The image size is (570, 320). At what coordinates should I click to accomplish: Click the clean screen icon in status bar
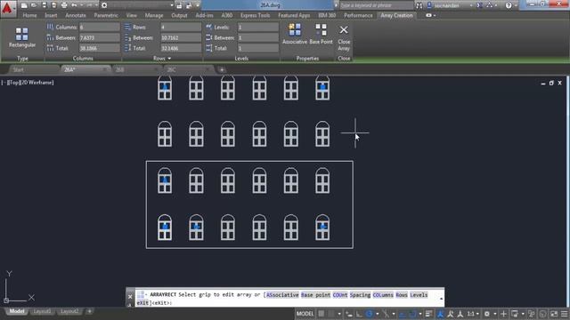click(554, 314)
